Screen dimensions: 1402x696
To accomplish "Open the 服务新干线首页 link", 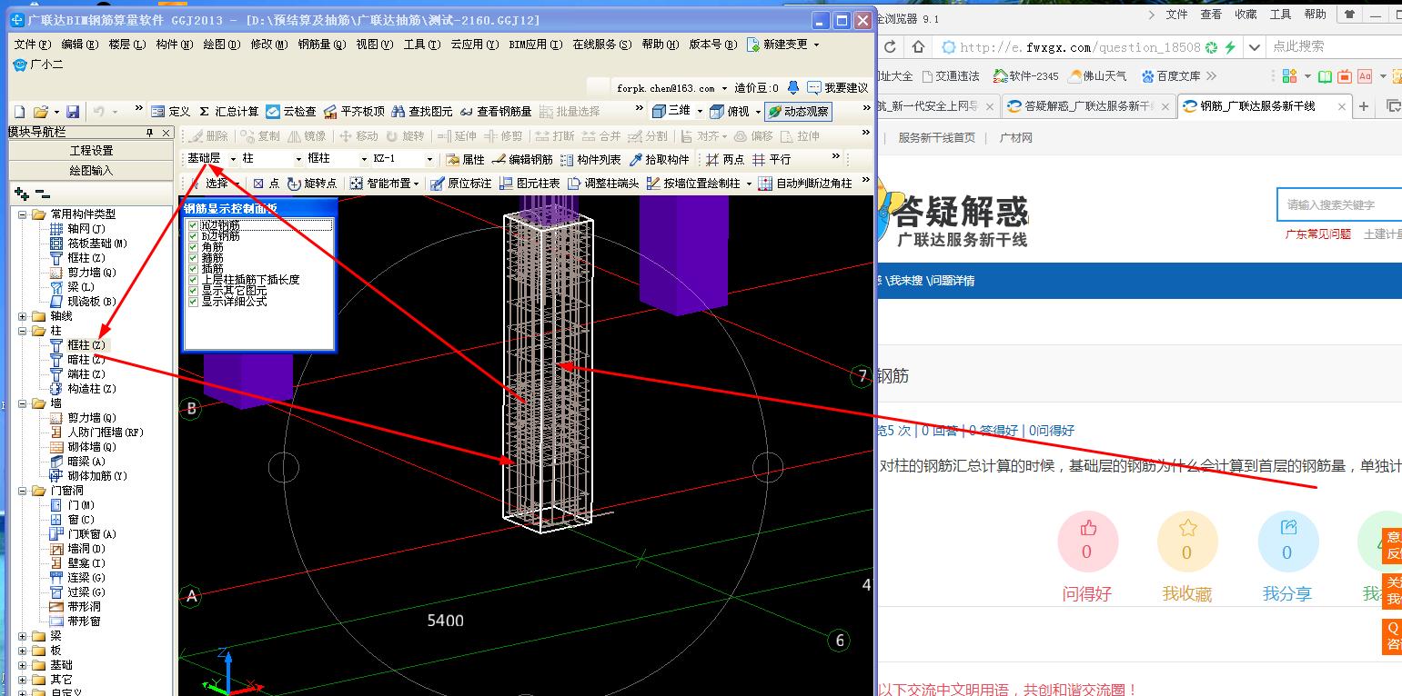I will [936, 137].
